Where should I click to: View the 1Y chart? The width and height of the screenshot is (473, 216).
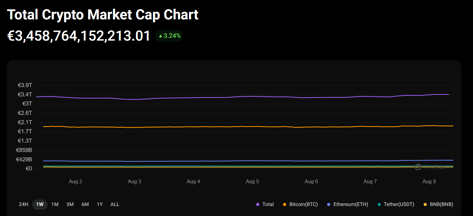(x=99, y=204)
